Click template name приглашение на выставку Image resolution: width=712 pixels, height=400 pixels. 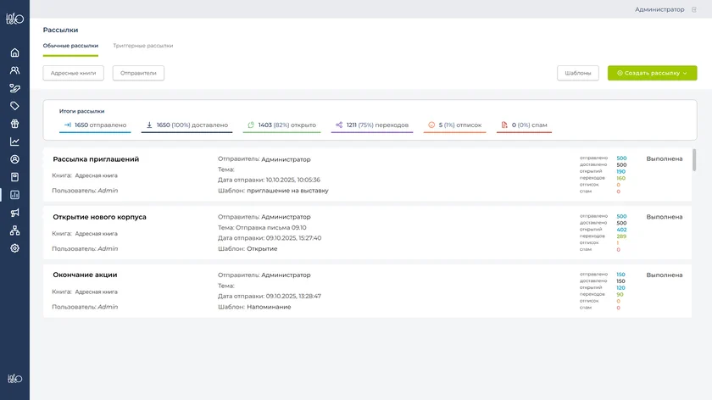(287, 191)
